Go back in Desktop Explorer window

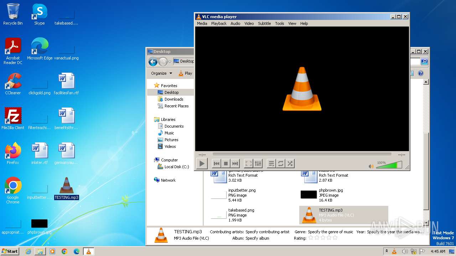(x=153, y=62)
